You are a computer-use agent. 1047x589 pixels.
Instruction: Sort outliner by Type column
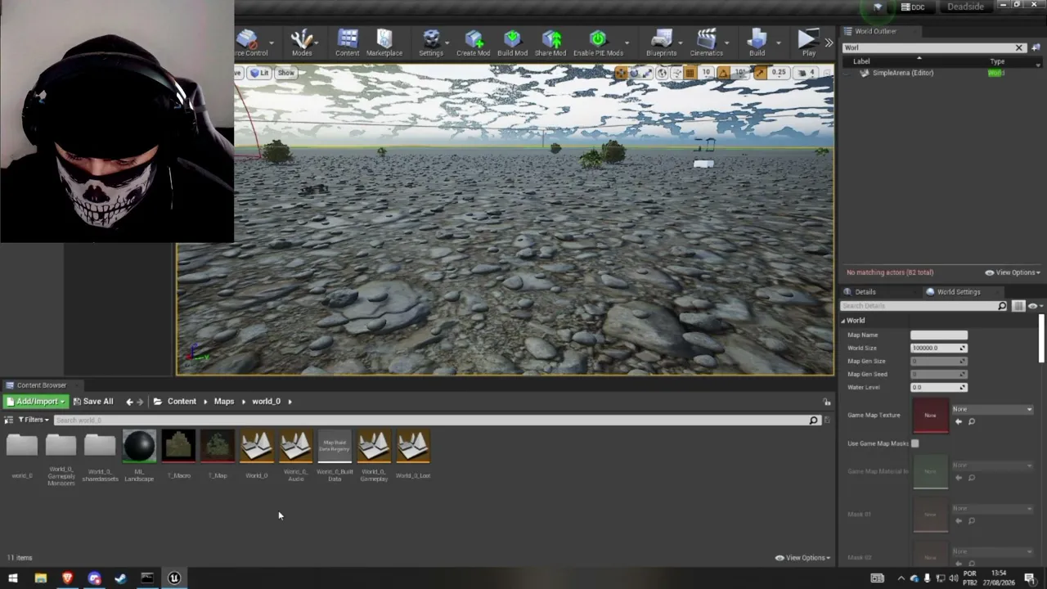tap(997, 61)
